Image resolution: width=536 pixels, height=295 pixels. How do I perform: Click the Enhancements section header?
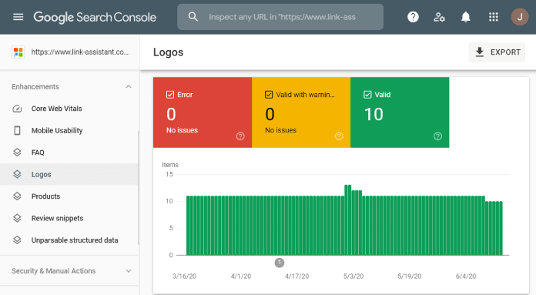69,87
